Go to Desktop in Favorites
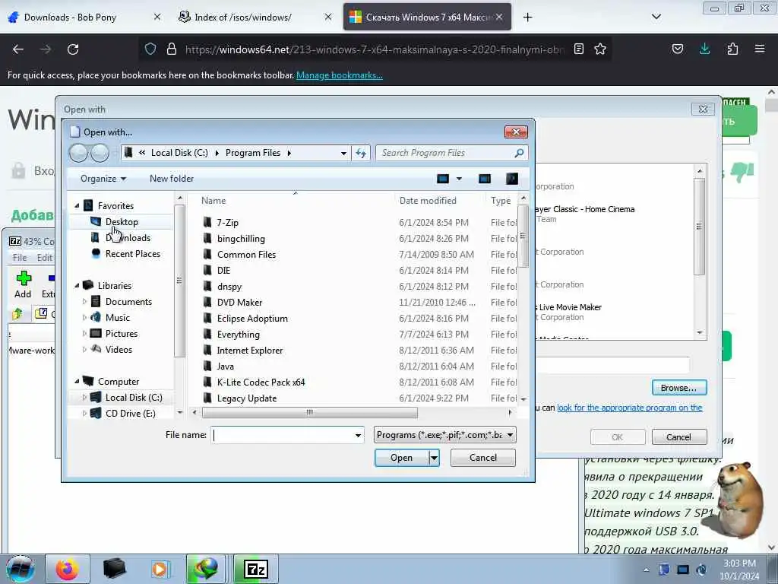Viewport: 778px width, 584px height. (122, 221)
